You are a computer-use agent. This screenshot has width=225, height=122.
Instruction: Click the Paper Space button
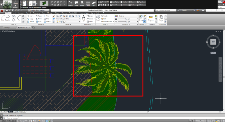(x=141, y=2)
